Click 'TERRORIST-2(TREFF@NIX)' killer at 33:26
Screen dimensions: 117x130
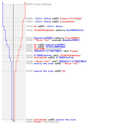click(x=48, y=51)
